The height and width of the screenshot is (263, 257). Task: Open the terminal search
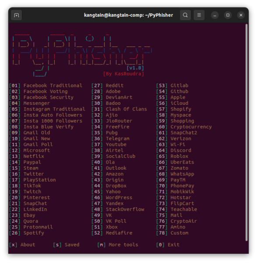(185, 15)
